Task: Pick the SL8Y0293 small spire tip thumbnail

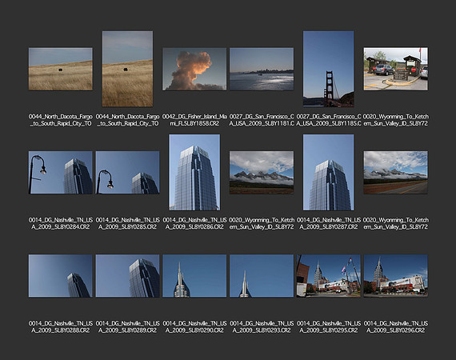Action: [x=262, y=276]
